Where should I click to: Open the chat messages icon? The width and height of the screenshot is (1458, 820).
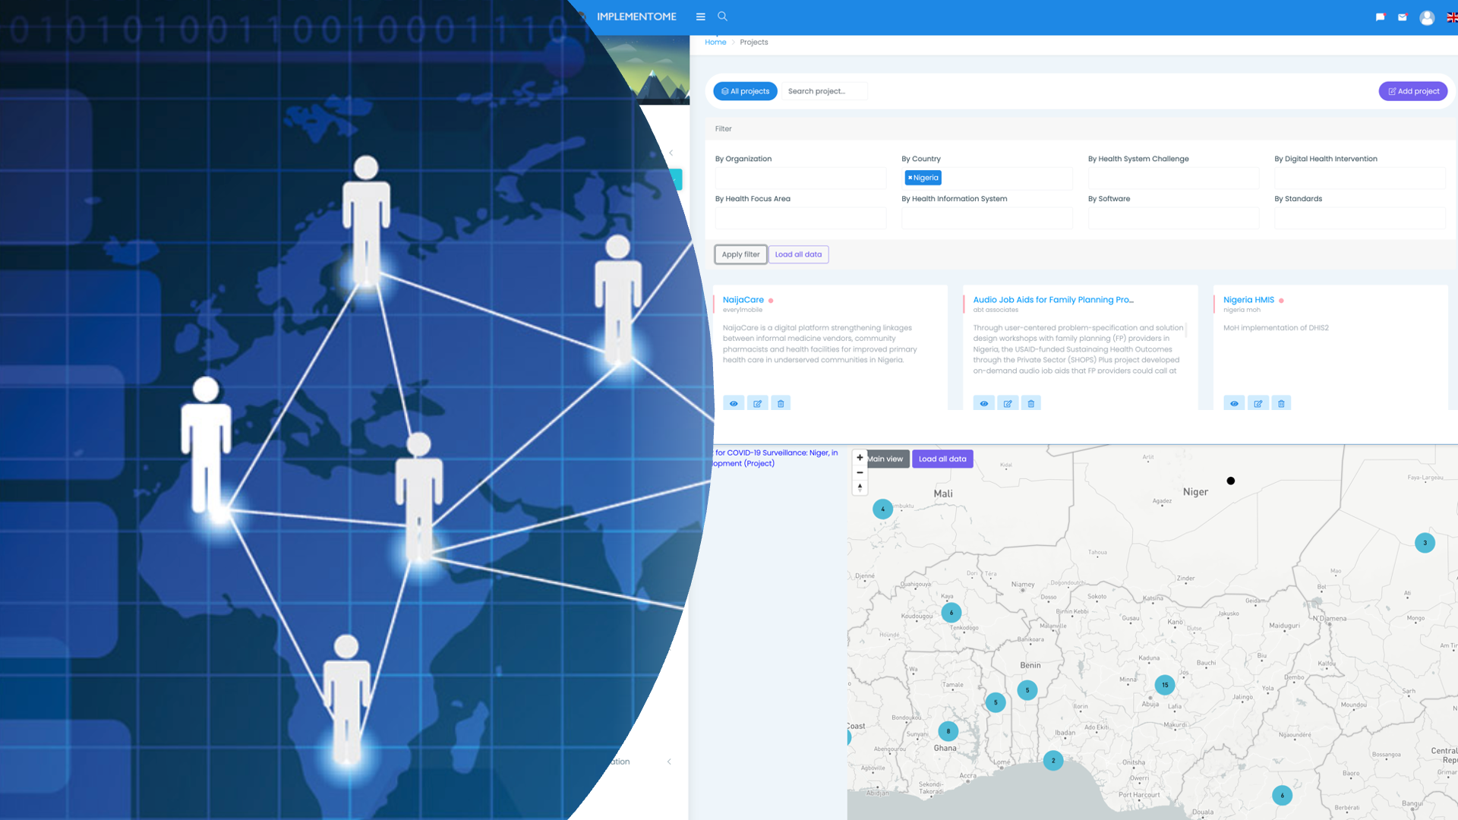(1380, 17)
